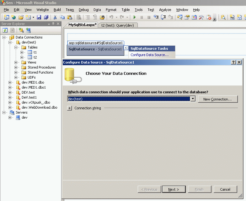Select the dev server node
246x201 pixels.
click(x=24, y=117)
